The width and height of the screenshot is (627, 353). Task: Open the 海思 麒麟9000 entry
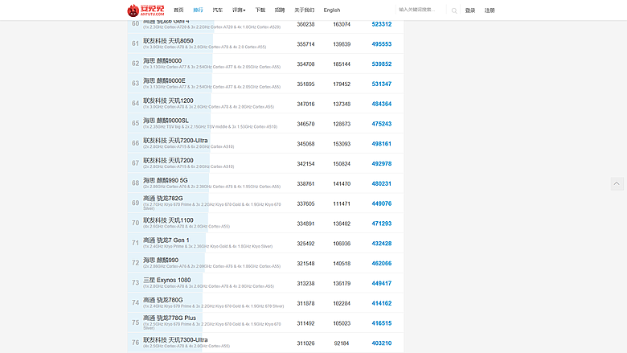tap(265, 64)
